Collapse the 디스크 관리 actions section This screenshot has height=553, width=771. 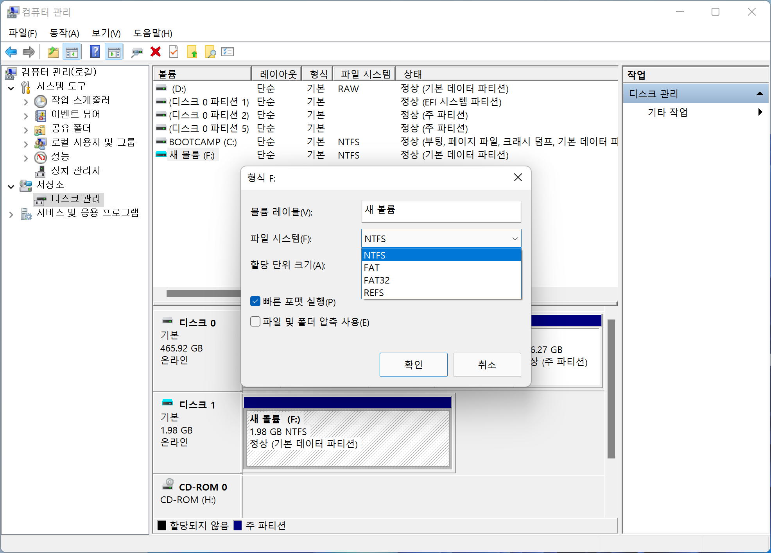point(759,94)
